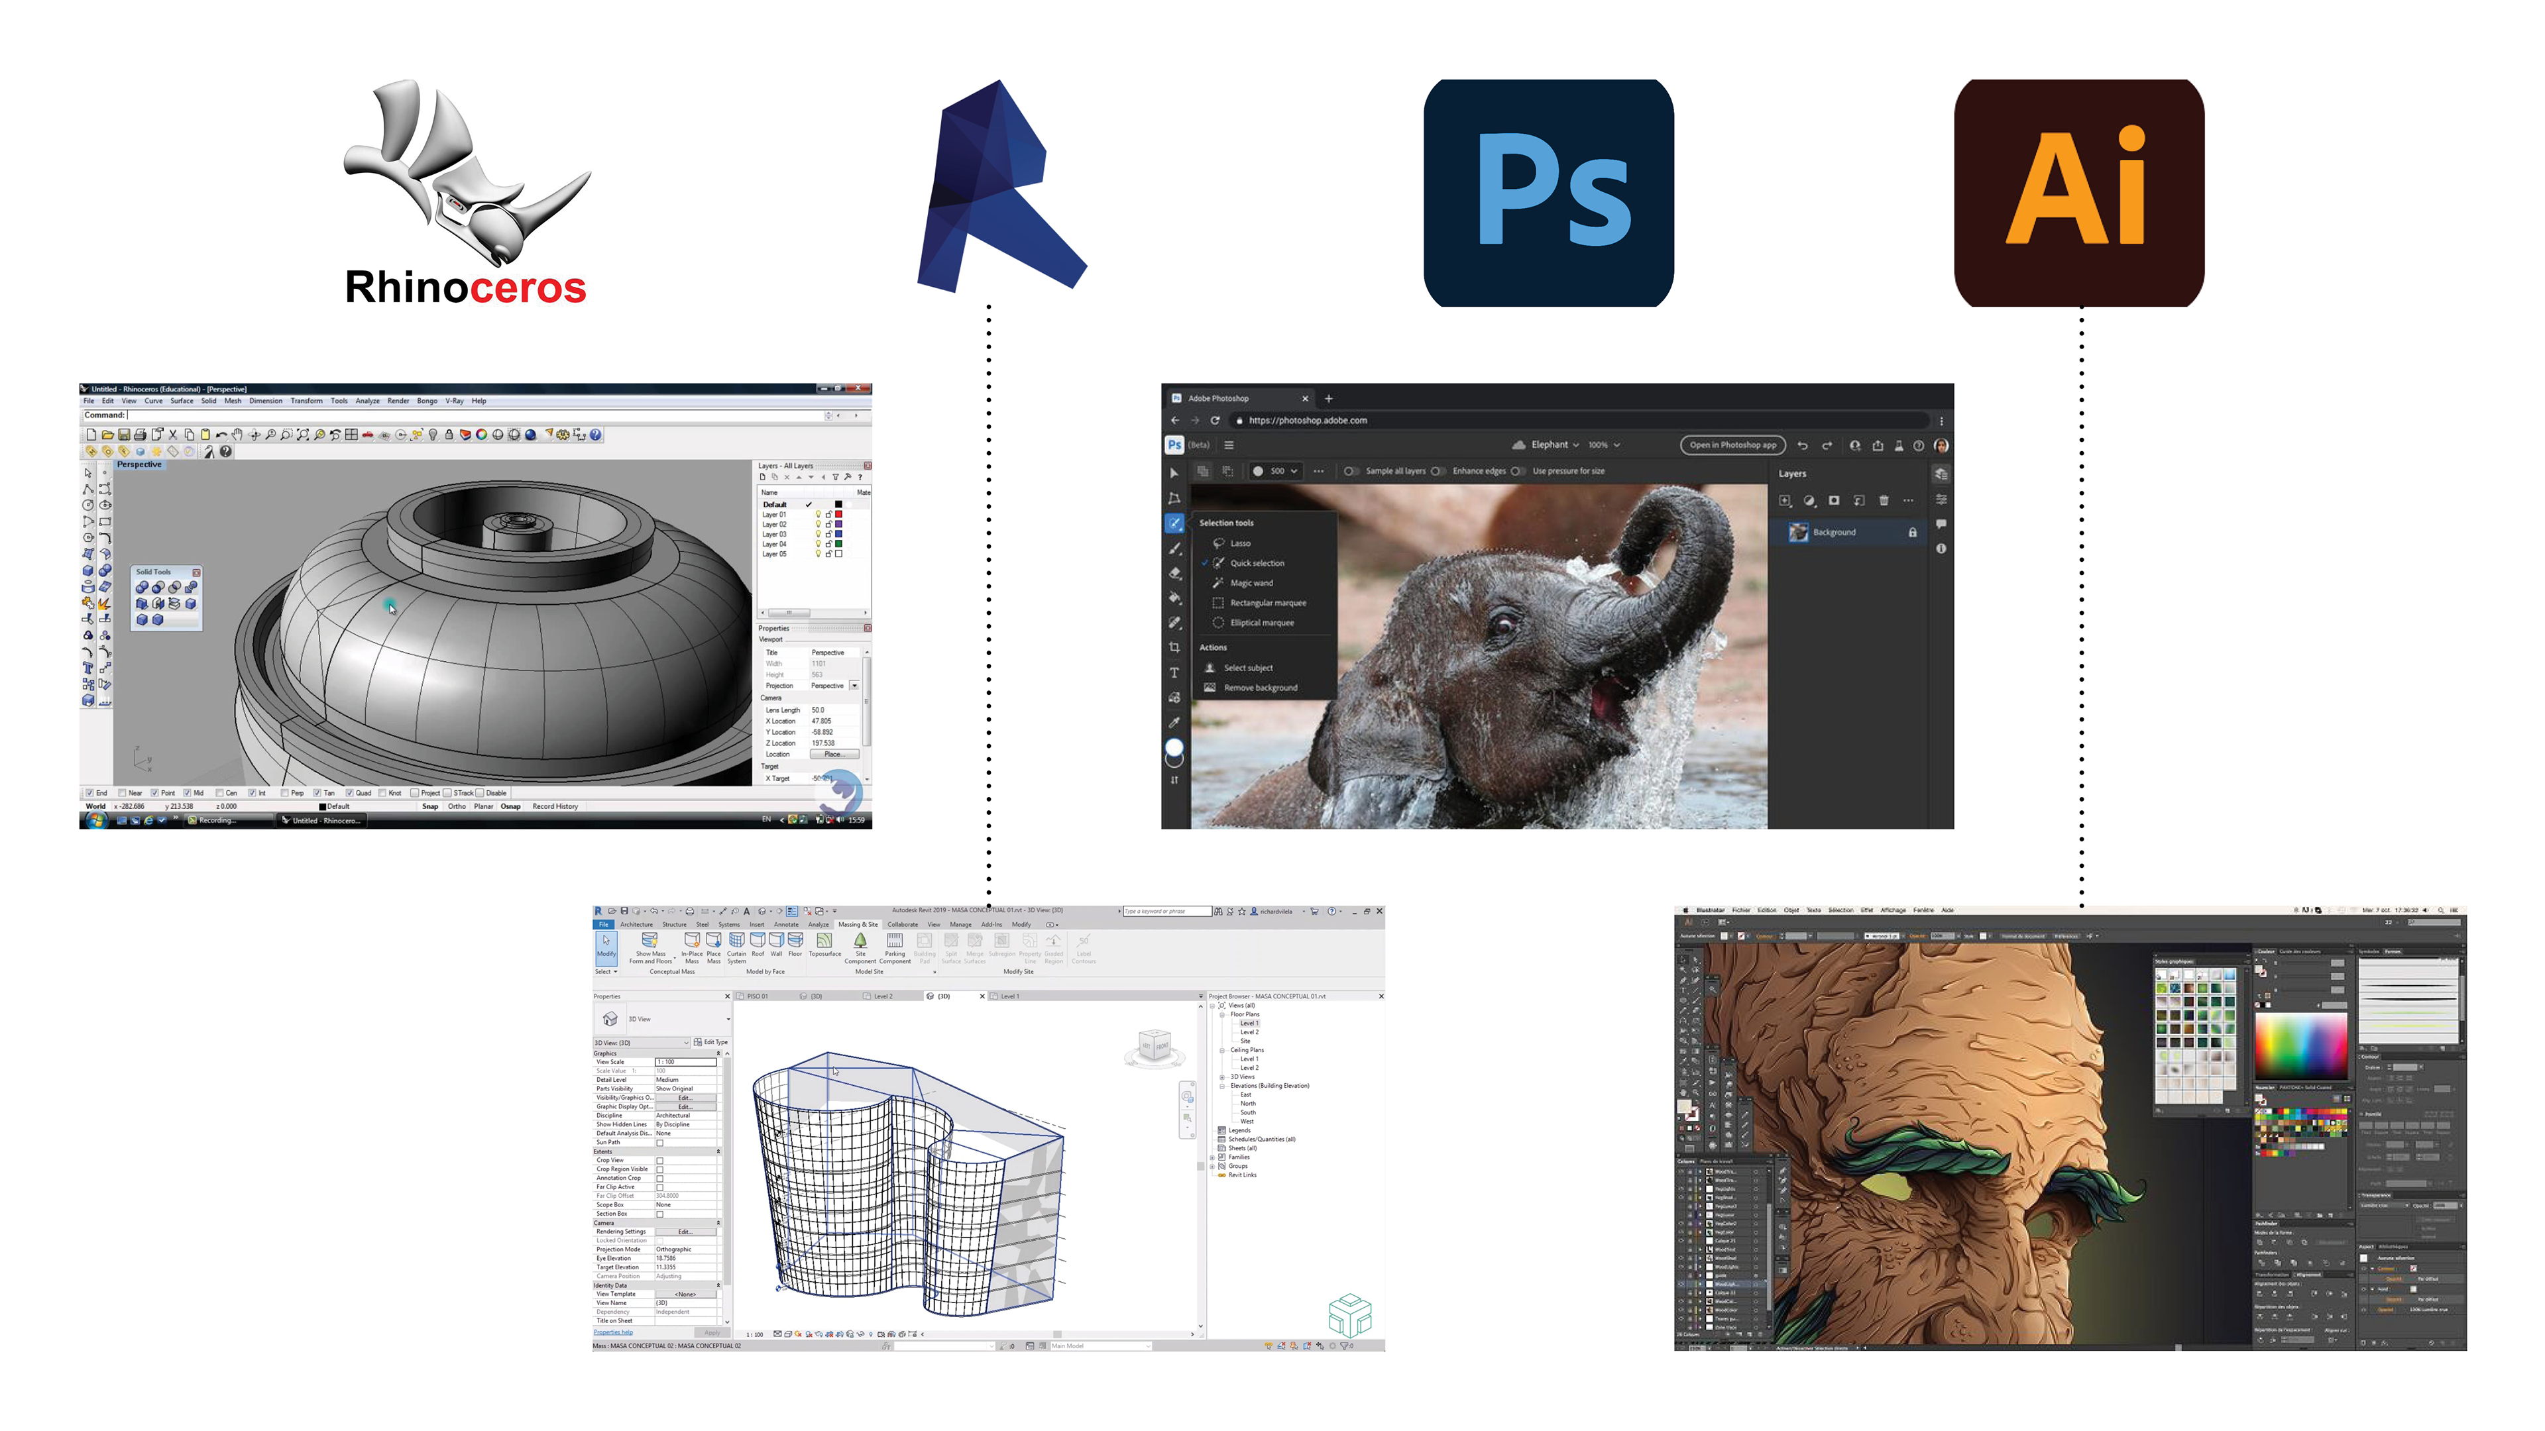Select the Pan hand tool in Rhino

point(237,435)
